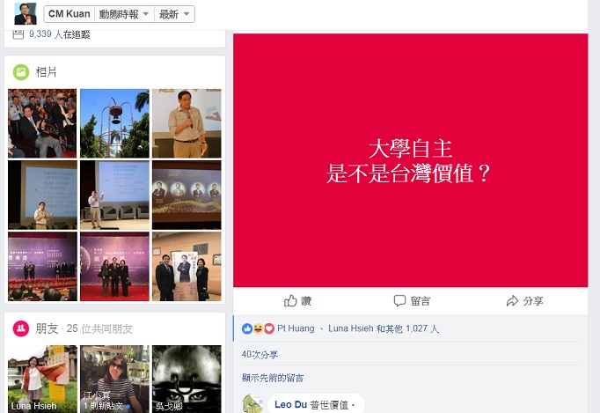The image size is (600, 413).
Task: Click the share arrow icon
Action: click(512, 301)
